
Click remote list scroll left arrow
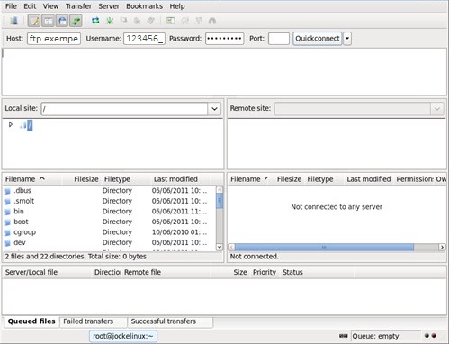point(231,247)
